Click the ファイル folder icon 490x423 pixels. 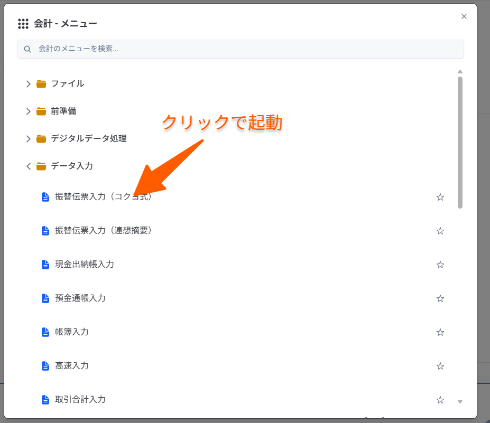click(41, 83)
